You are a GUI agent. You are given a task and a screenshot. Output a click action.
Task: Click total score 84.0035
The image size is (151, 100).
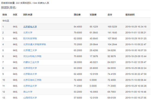click(x=111, y=68)
